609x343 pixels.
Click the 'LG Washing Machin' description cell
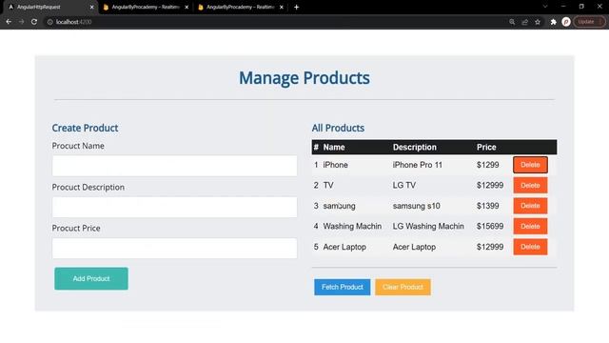click(428, 227)
